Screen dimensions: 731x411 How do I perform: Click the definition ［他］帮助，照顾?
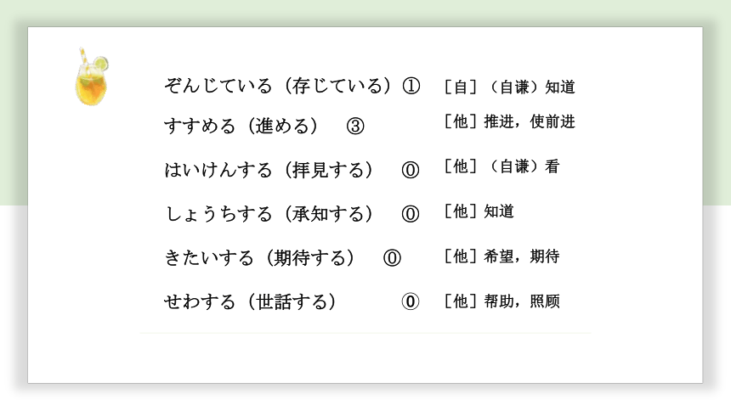tap(501, 301)
